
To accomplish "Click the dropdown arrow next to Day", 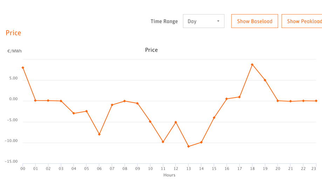I will coord(218,21).
